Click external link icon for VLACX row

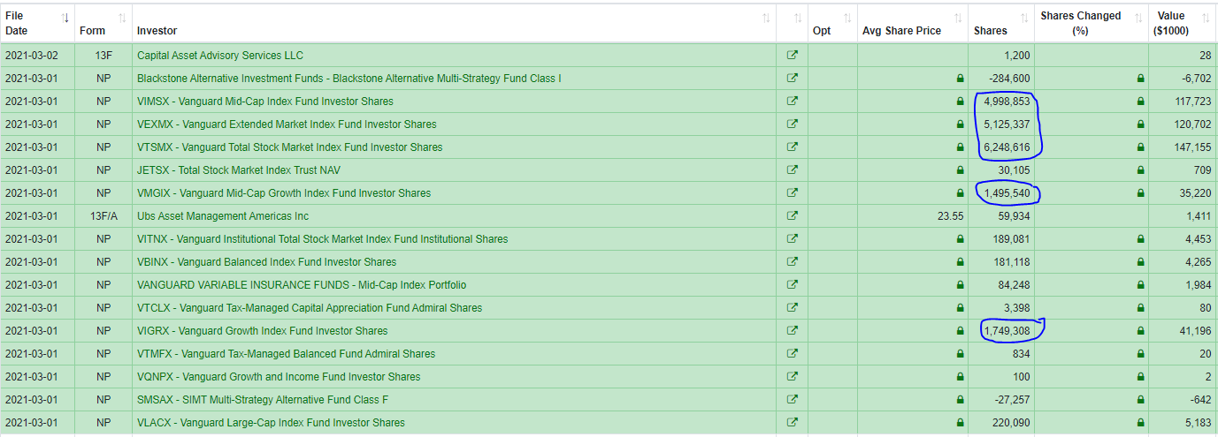pos(792,423)
